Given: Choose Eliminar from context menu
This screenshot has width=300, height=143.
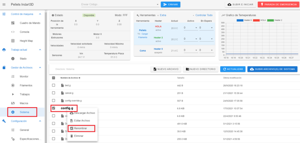Looking at the screenshot, I should point(82,136).
